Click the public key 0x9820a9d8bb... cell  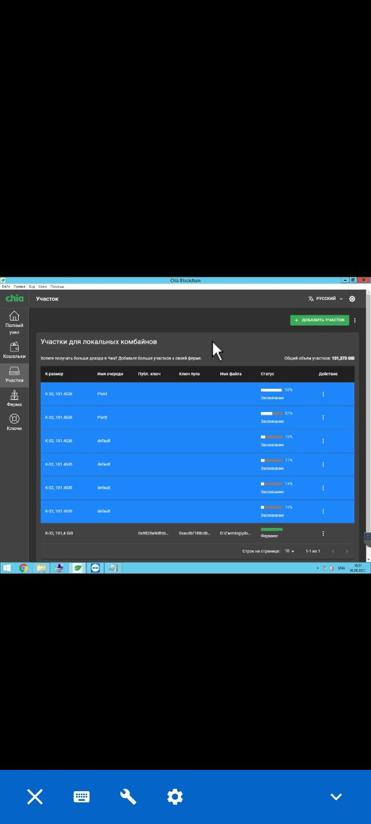click(x=153, y=534)
